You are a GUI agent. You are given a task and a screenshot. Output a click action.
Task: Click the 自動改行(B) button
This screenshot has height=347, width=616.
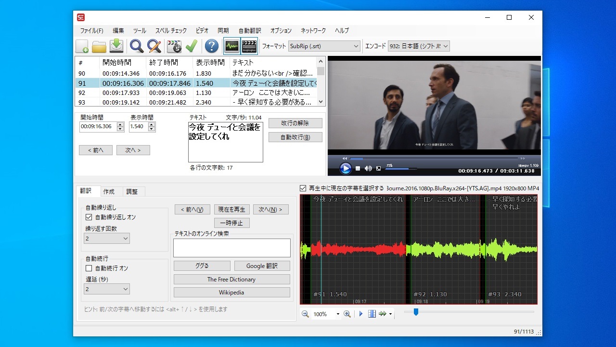[295, 137]
